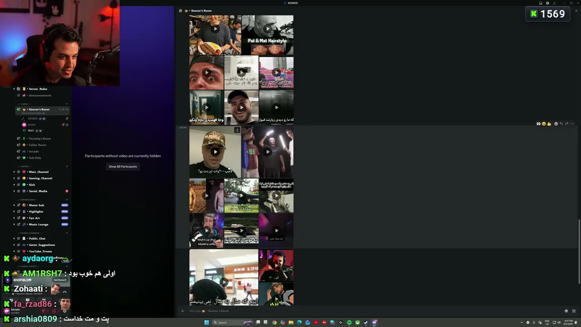Open the add reaction picker
Image resolution: width=581 pixels, height=327 pixels.
point(556,124)
